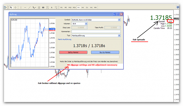
Task: Switch chart to M15 timeframe
Action: tap(70, 8)
